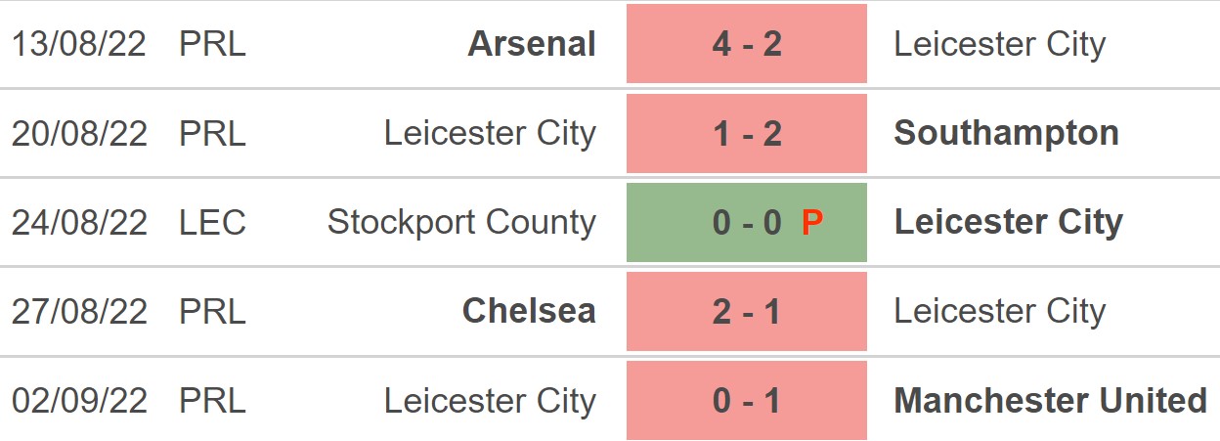
Task: Click the 13/08/22 match date
Action: pyautogui.click(x=79, y=44)
